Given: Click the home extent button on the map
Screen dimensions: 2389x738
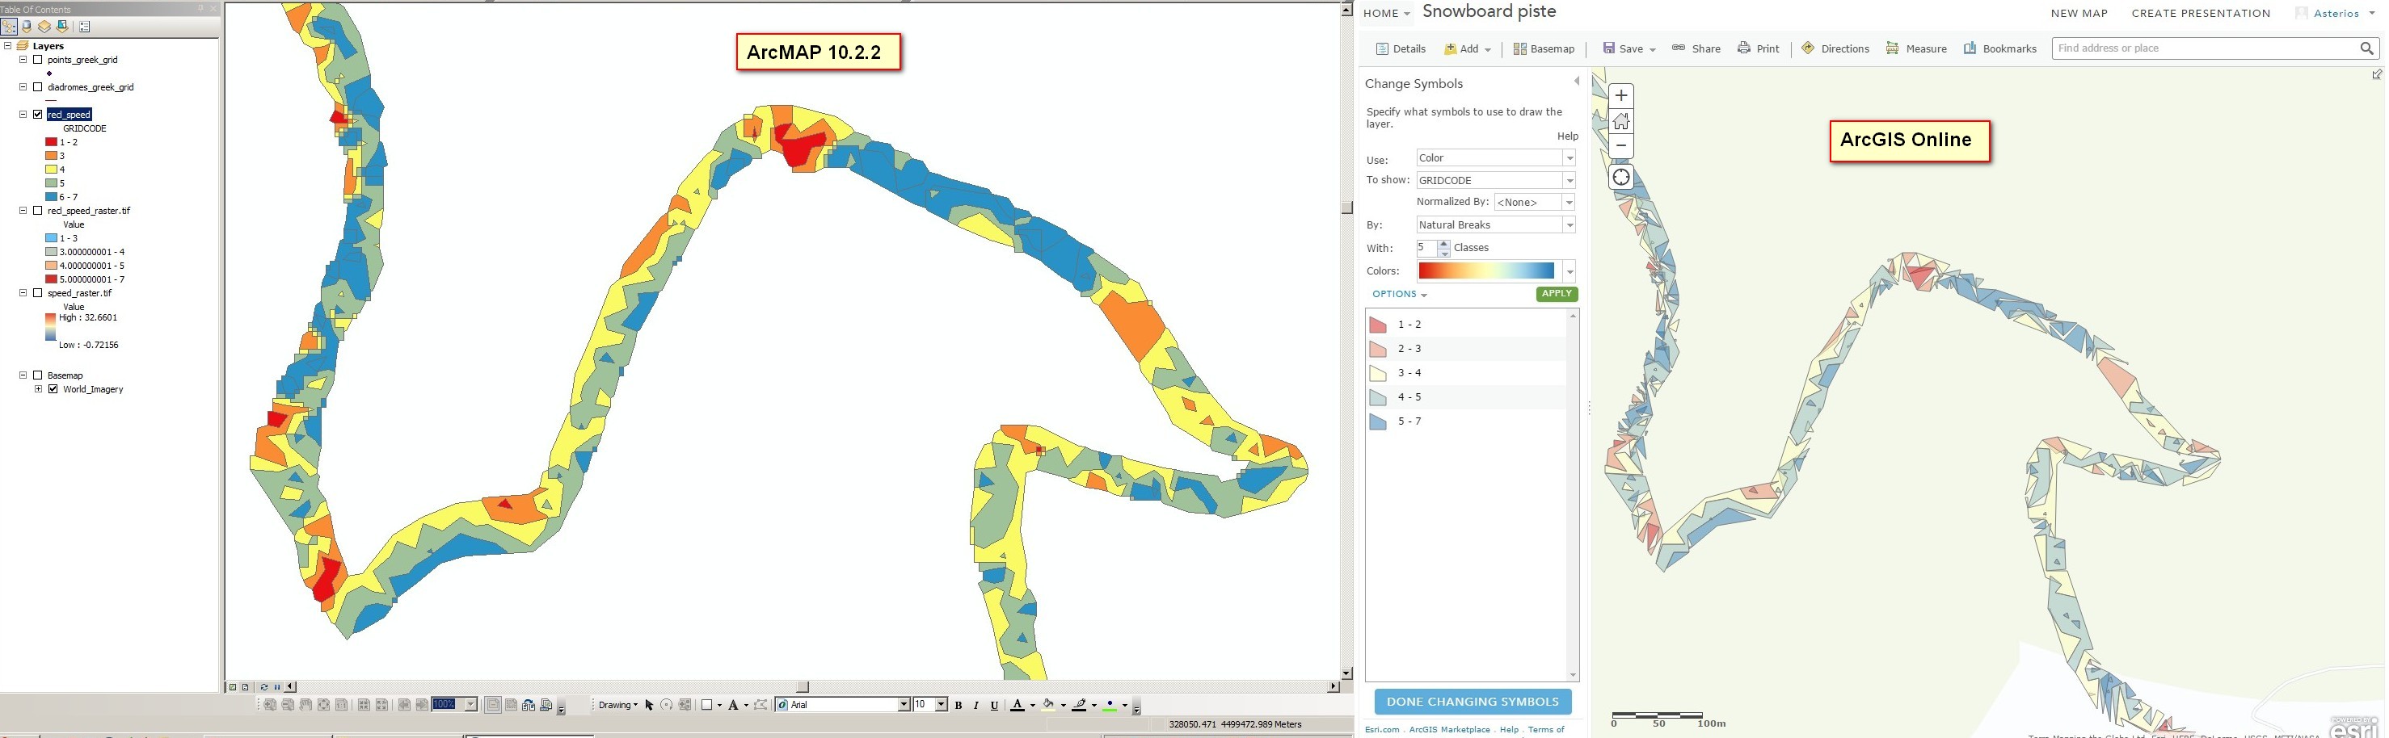Looking at the screenshot, I should [x=1621, y=121].
